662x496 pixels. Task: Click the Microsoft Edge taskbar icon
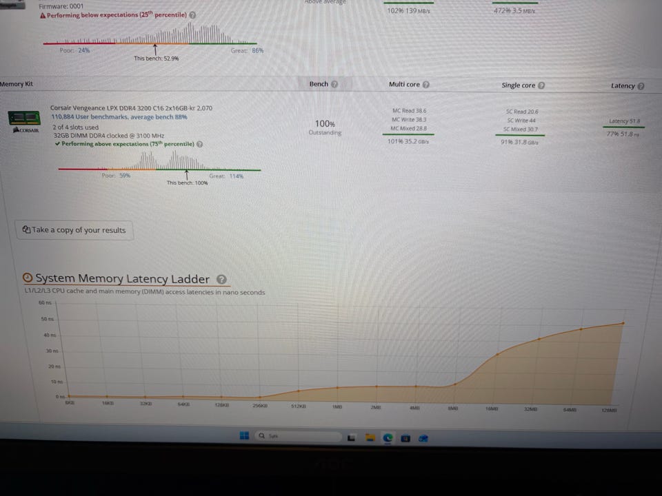click(x=388, y=438)
